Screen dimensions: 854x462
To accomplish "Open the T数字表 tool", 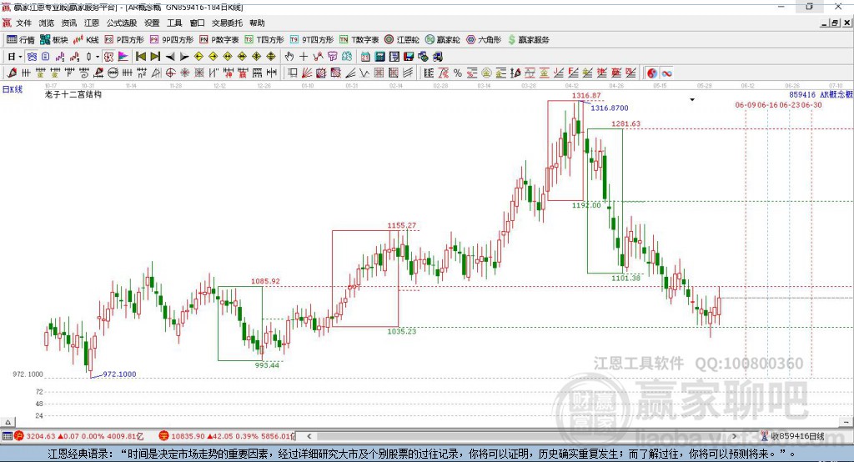I will coord(359,40).
